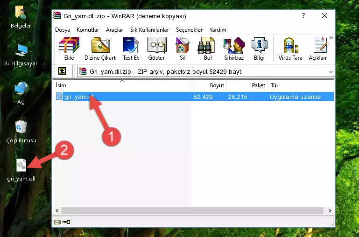This screenshot has height=237, width=359.
Task: Open the address bar dropdown arrow
Action: click(331, 71)
